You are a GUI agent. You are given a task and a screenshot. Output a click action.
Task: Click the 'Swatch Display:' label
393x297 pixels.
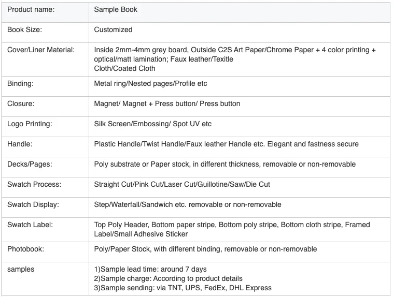tap(33, 204)
